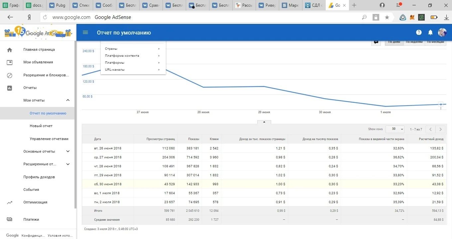
Task: Open Профиль доходов in sidebar
Action: 39,177
